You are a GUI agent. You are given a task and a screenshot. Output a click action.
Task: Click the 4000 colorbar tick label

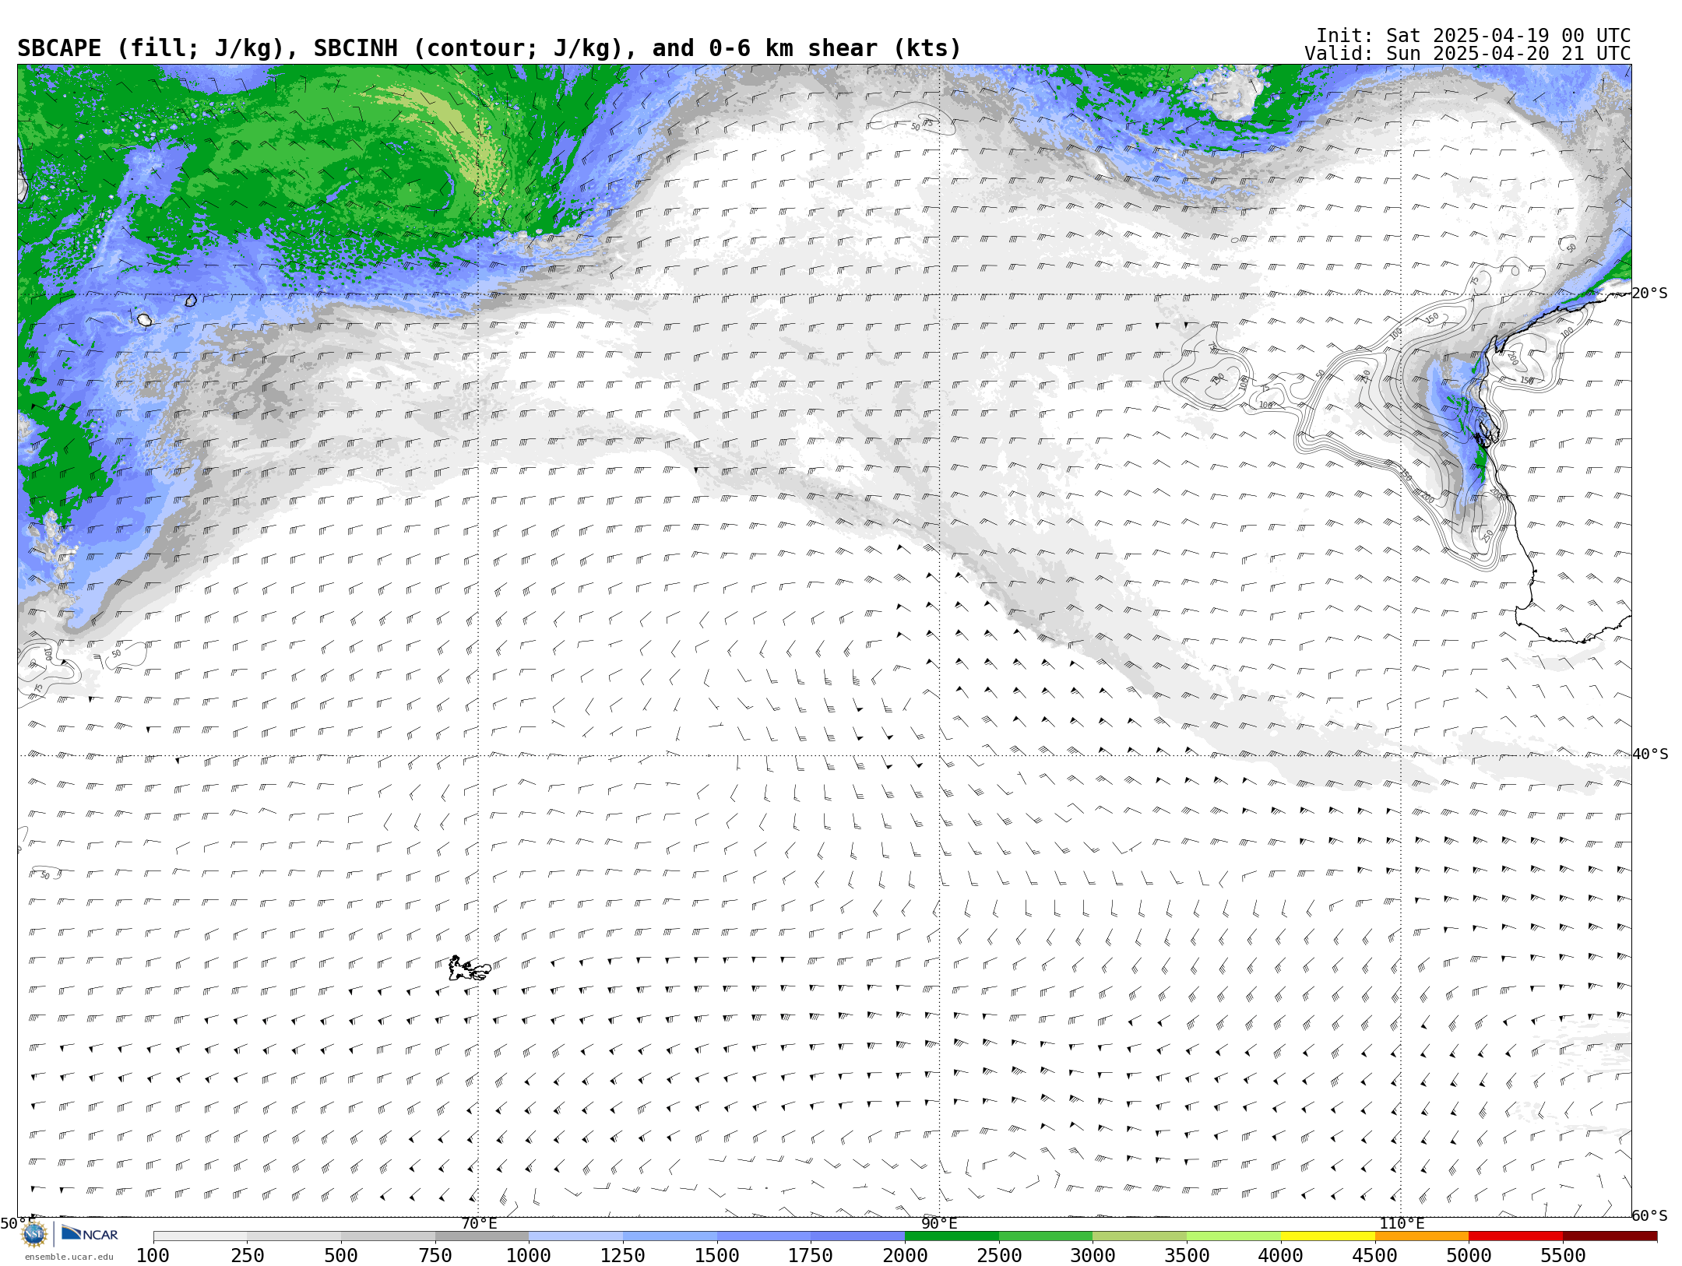point(1281,1256)
